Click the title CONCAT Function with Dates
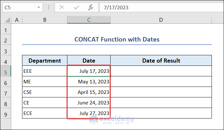The image size is (224, 130). pyautogui.click(x=117, y=40)
